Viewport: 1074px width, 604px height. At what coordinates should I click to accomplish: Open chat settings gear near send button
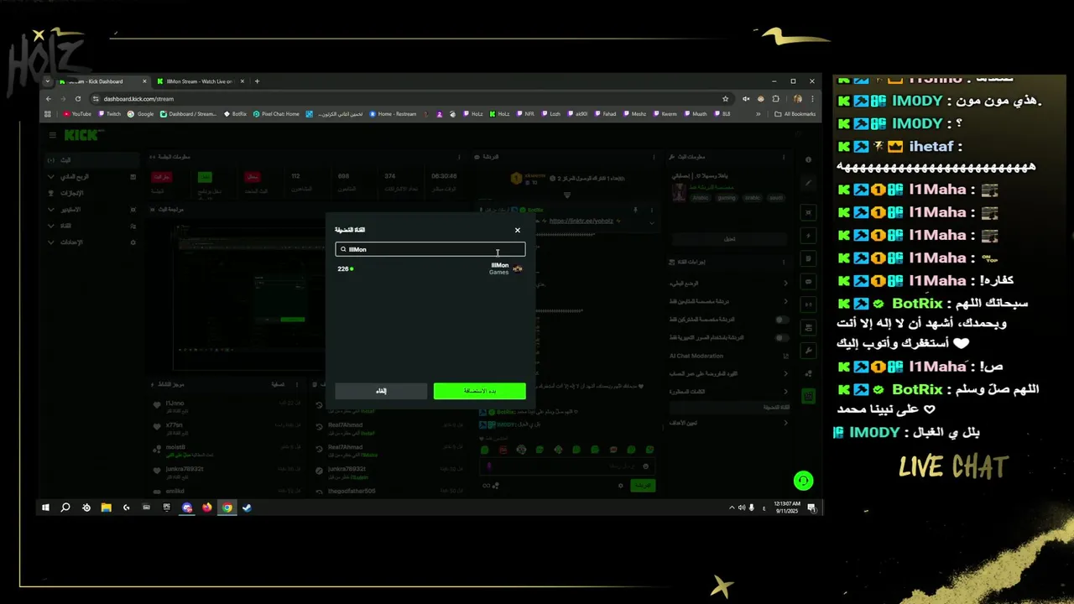click(x=621, y=485)
